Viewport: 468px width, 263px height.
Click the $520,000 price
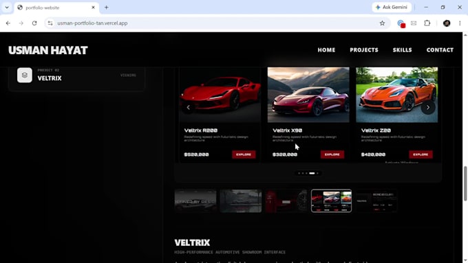coord(196,155)
